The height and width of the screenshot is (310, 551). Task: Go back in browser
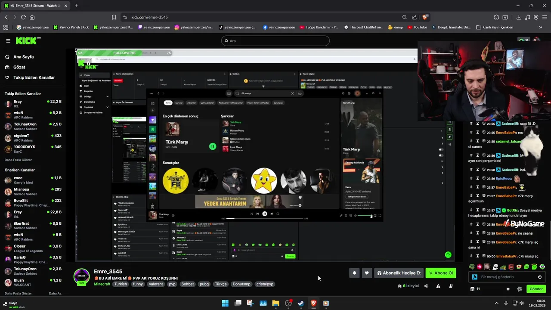[x=6, y=17]
